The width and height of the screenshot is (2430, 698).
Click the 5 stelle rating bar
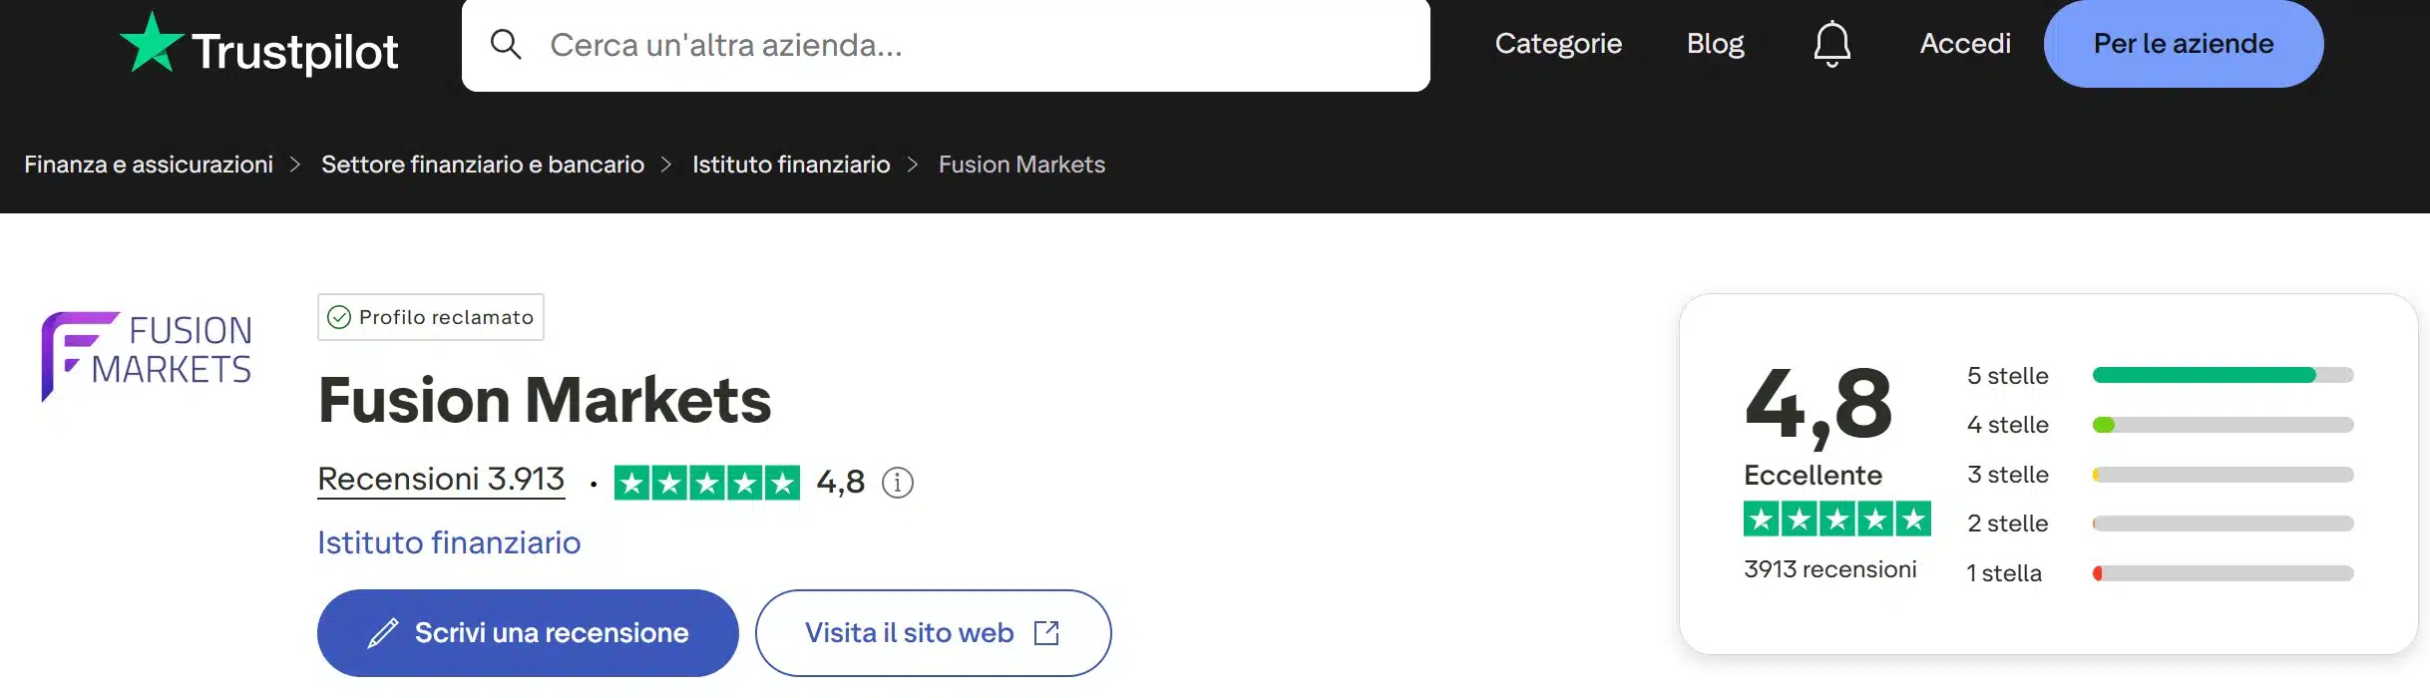(x=2223, y=376)
